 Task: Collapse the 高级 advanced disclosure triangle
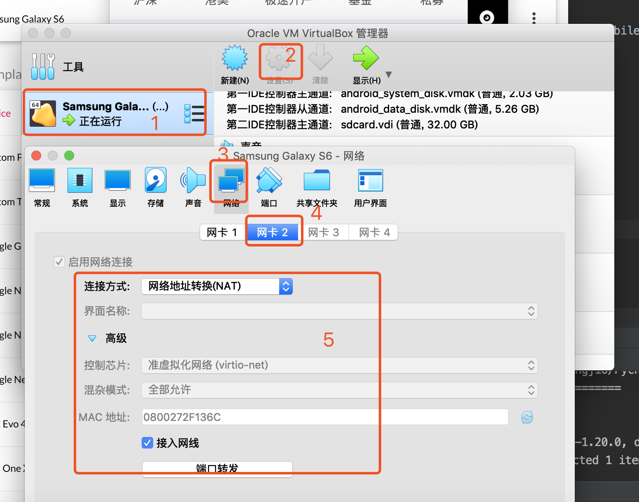pyautogui.click(x=92, y=339)
